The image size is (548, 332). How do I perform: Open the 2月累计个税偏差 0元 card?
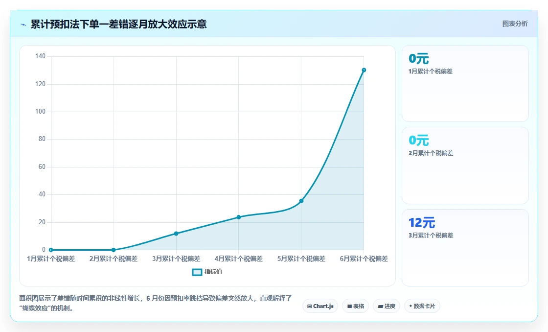point(465,166)
